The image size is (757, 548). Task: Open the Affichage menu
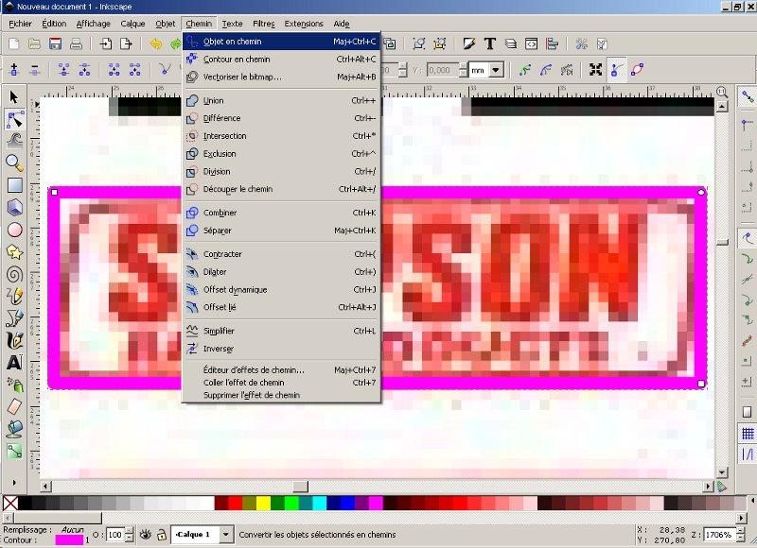[x=93, y=24]
